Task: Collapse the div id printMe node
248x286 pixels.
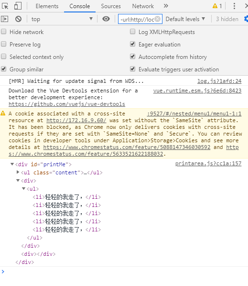Action: pyautogui.click(x=12, y=164)
